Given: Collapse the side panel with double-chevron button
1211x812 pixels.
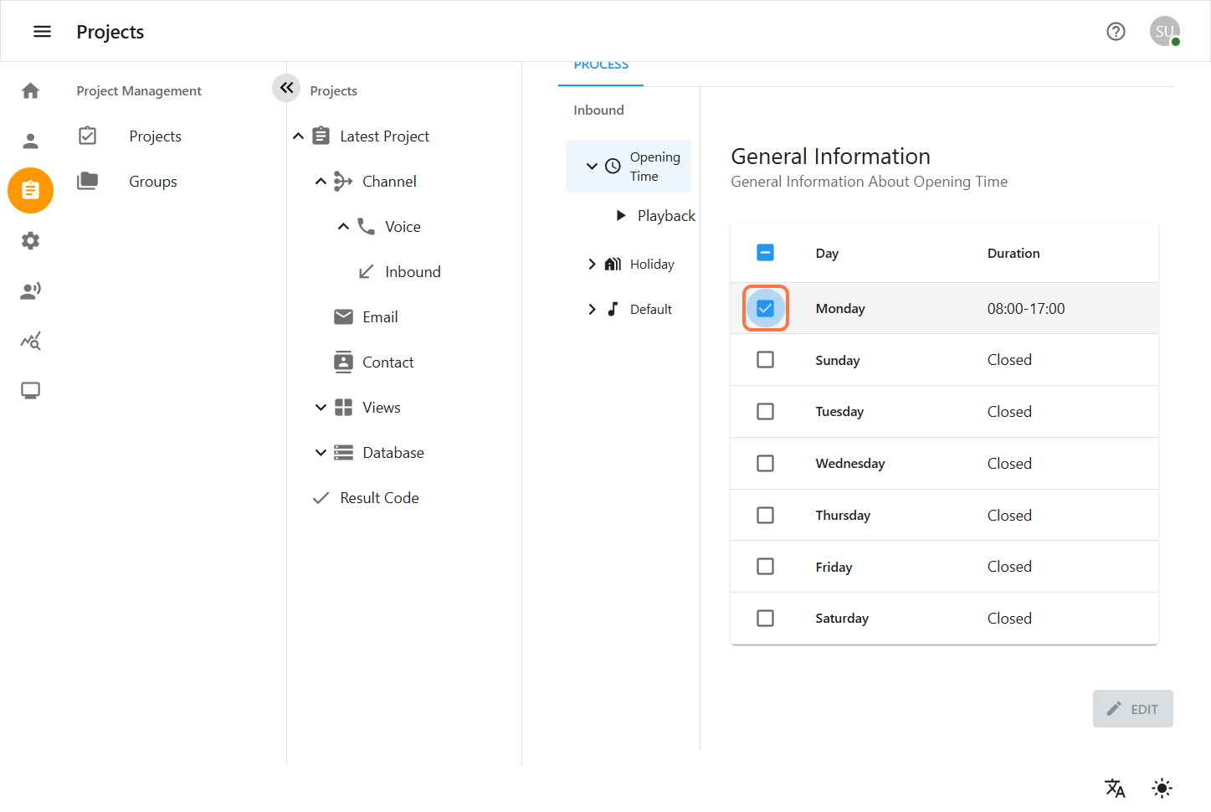Looking at the screenshot, I should click(286, 87).
